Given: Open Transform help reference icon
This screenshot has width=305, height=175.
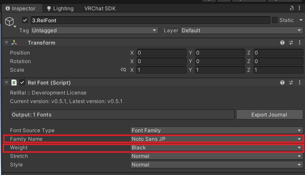Looking at the screenshot, I should click(x=282, y=43).
